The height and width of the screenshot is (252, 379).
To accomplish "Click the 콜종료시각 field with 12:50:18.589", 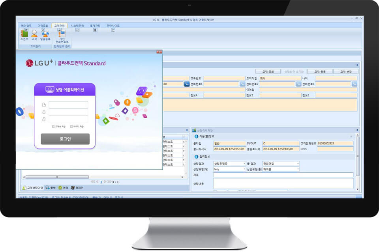I will tap(281, 149).
